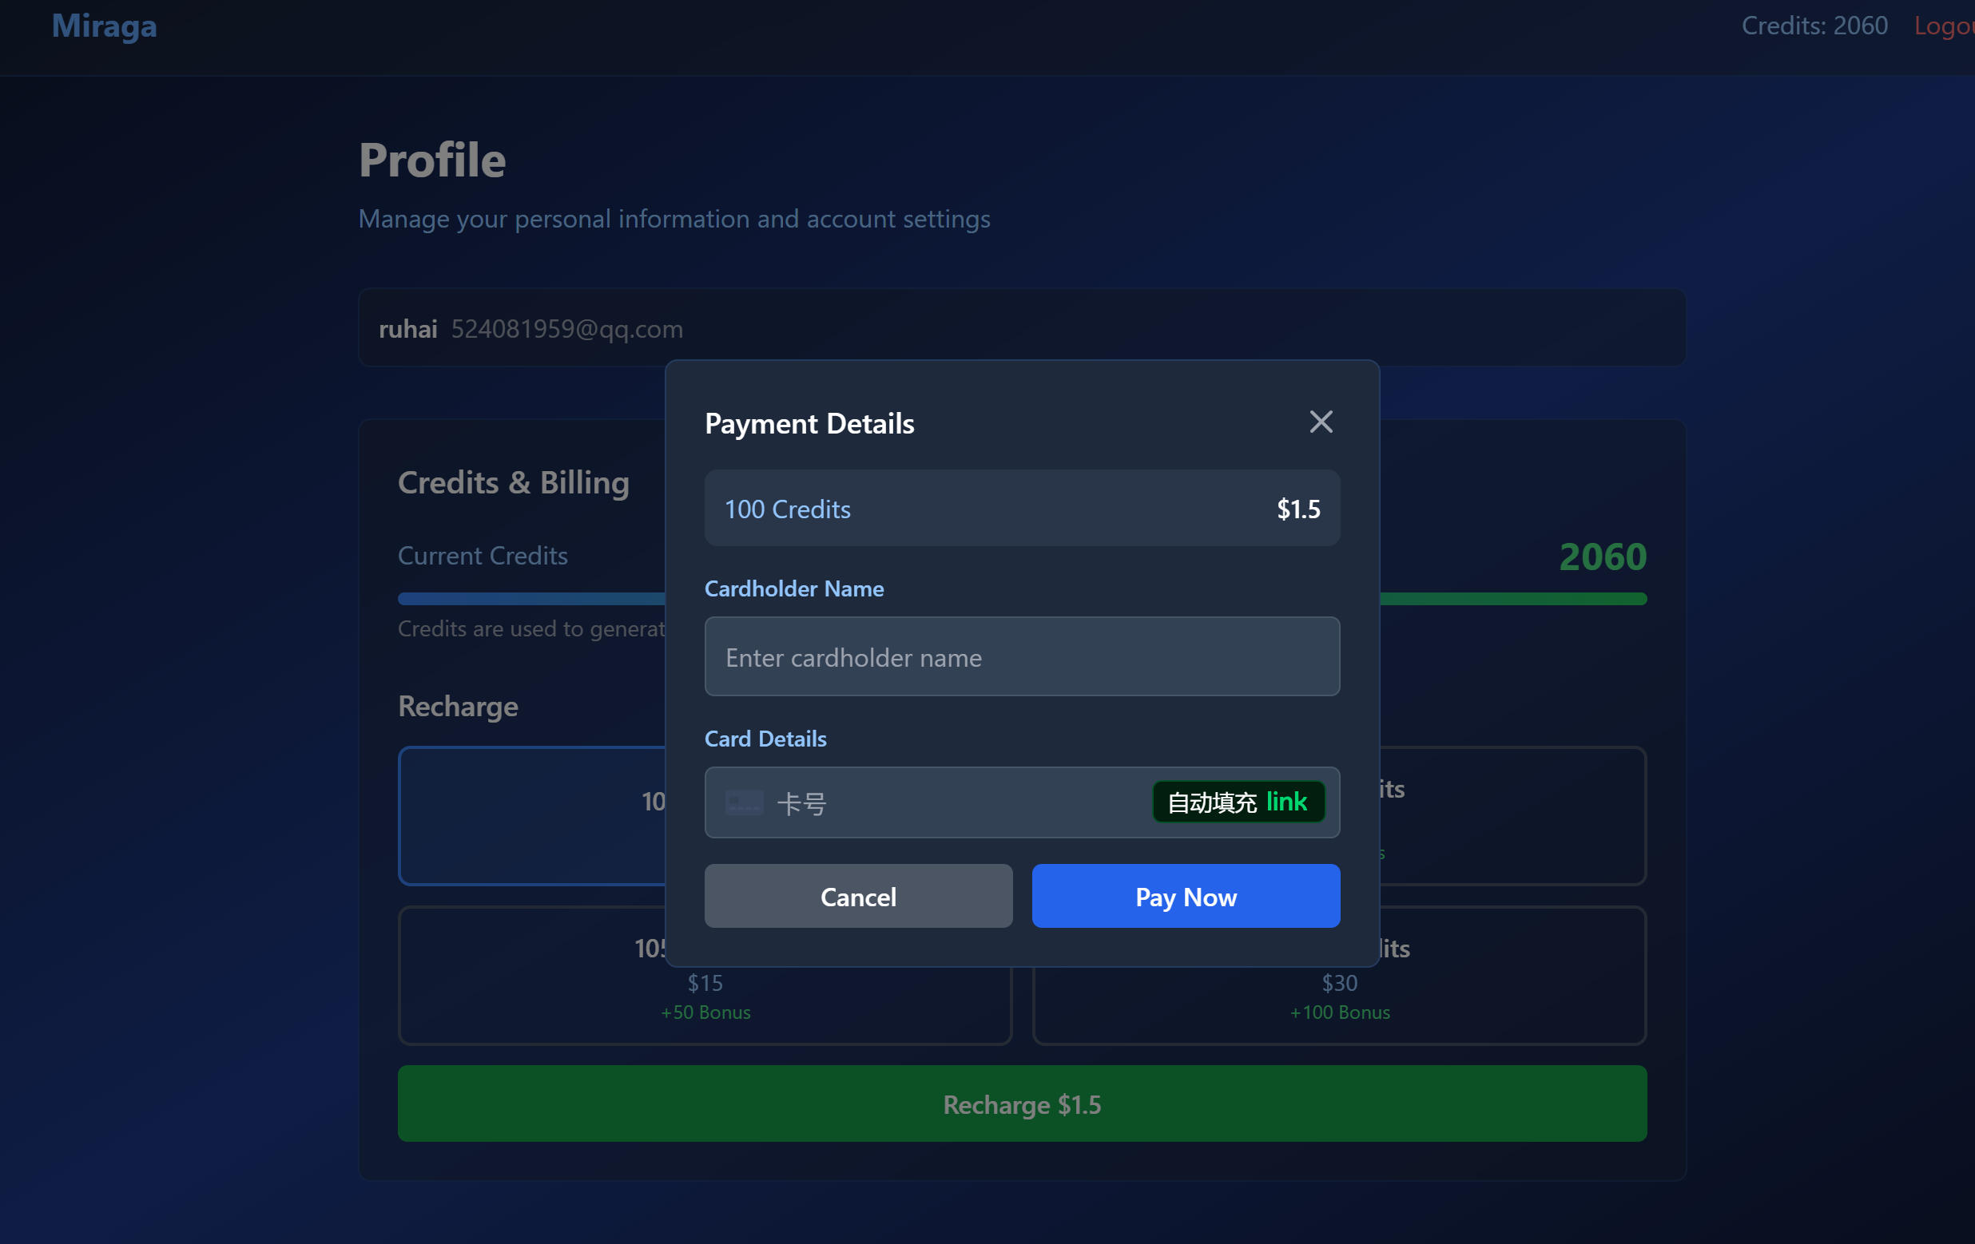Select the top-right recharge package card

tap(1513, 815)
